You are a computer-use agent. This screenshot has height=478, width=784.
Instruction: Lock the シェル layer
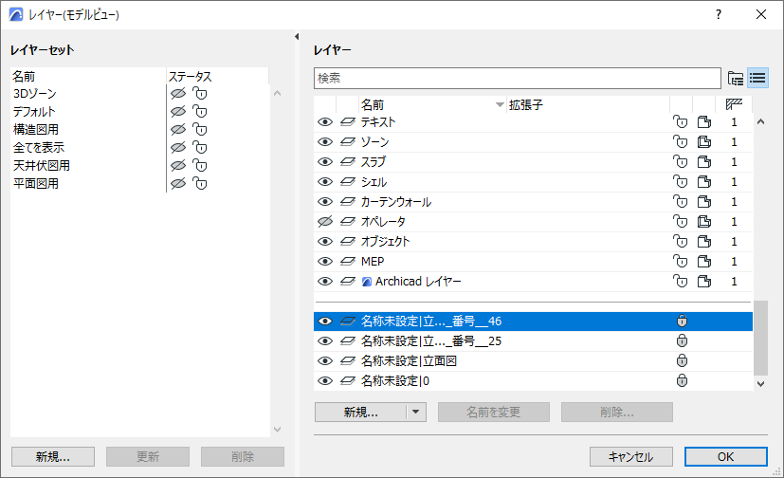[x=681, y=182]
